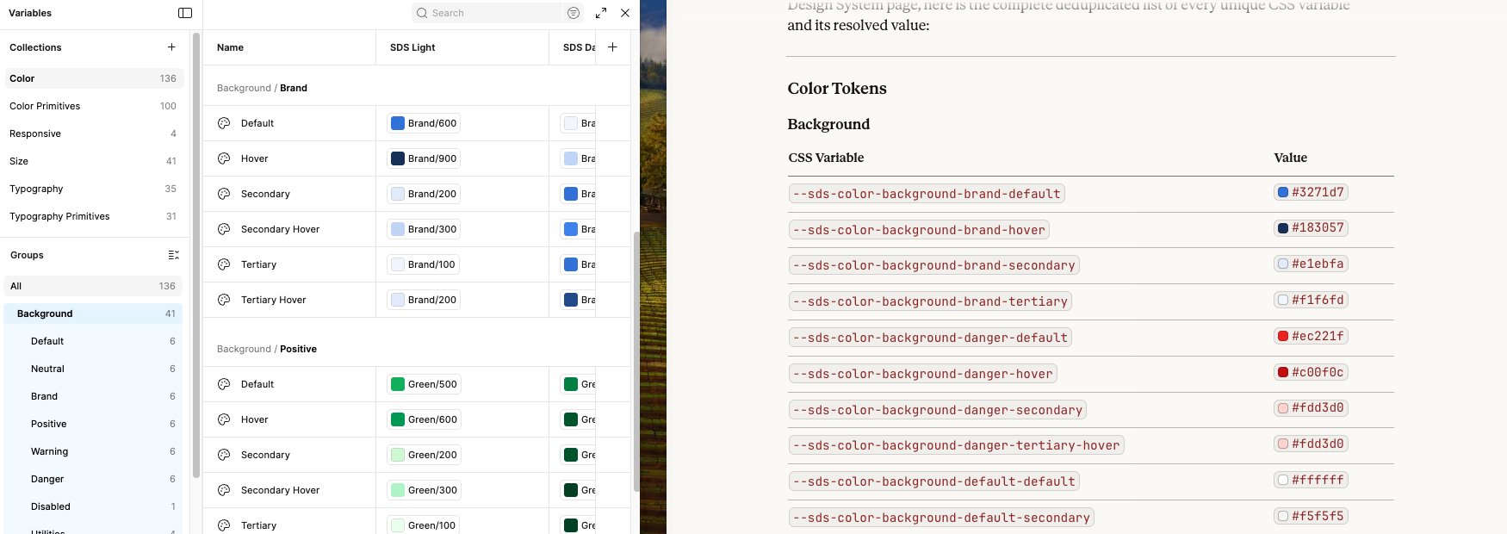1507x534 pixels.
Task: Select the Background group
Action: [93, 314]
